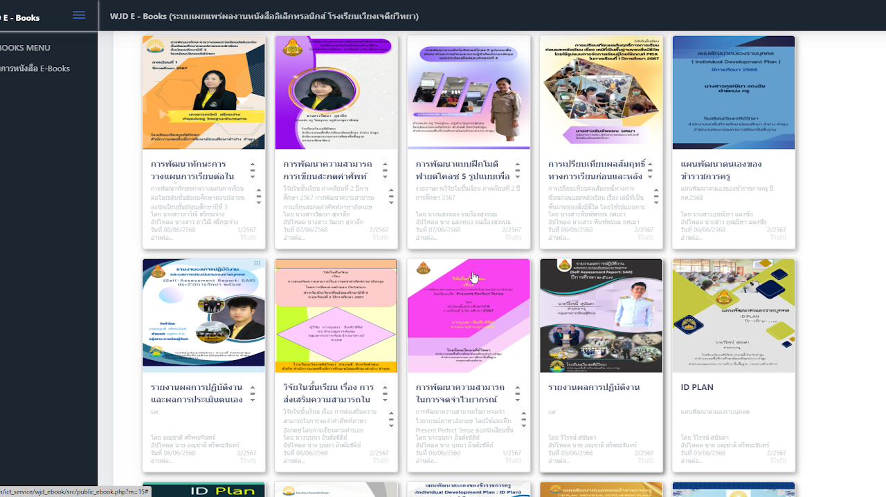886x497 pixels.
Task: Open the yellow diamond วิจัยในชั้นเรียน cover thumbnail
Action: coord(336,316)
